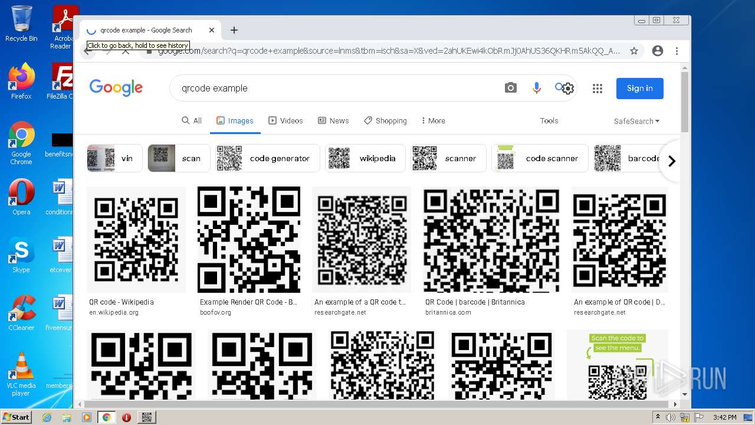755x425 pixels.
Task: Open 'QR Code | barcode | Britannica' link
Action: coord(475,302)
